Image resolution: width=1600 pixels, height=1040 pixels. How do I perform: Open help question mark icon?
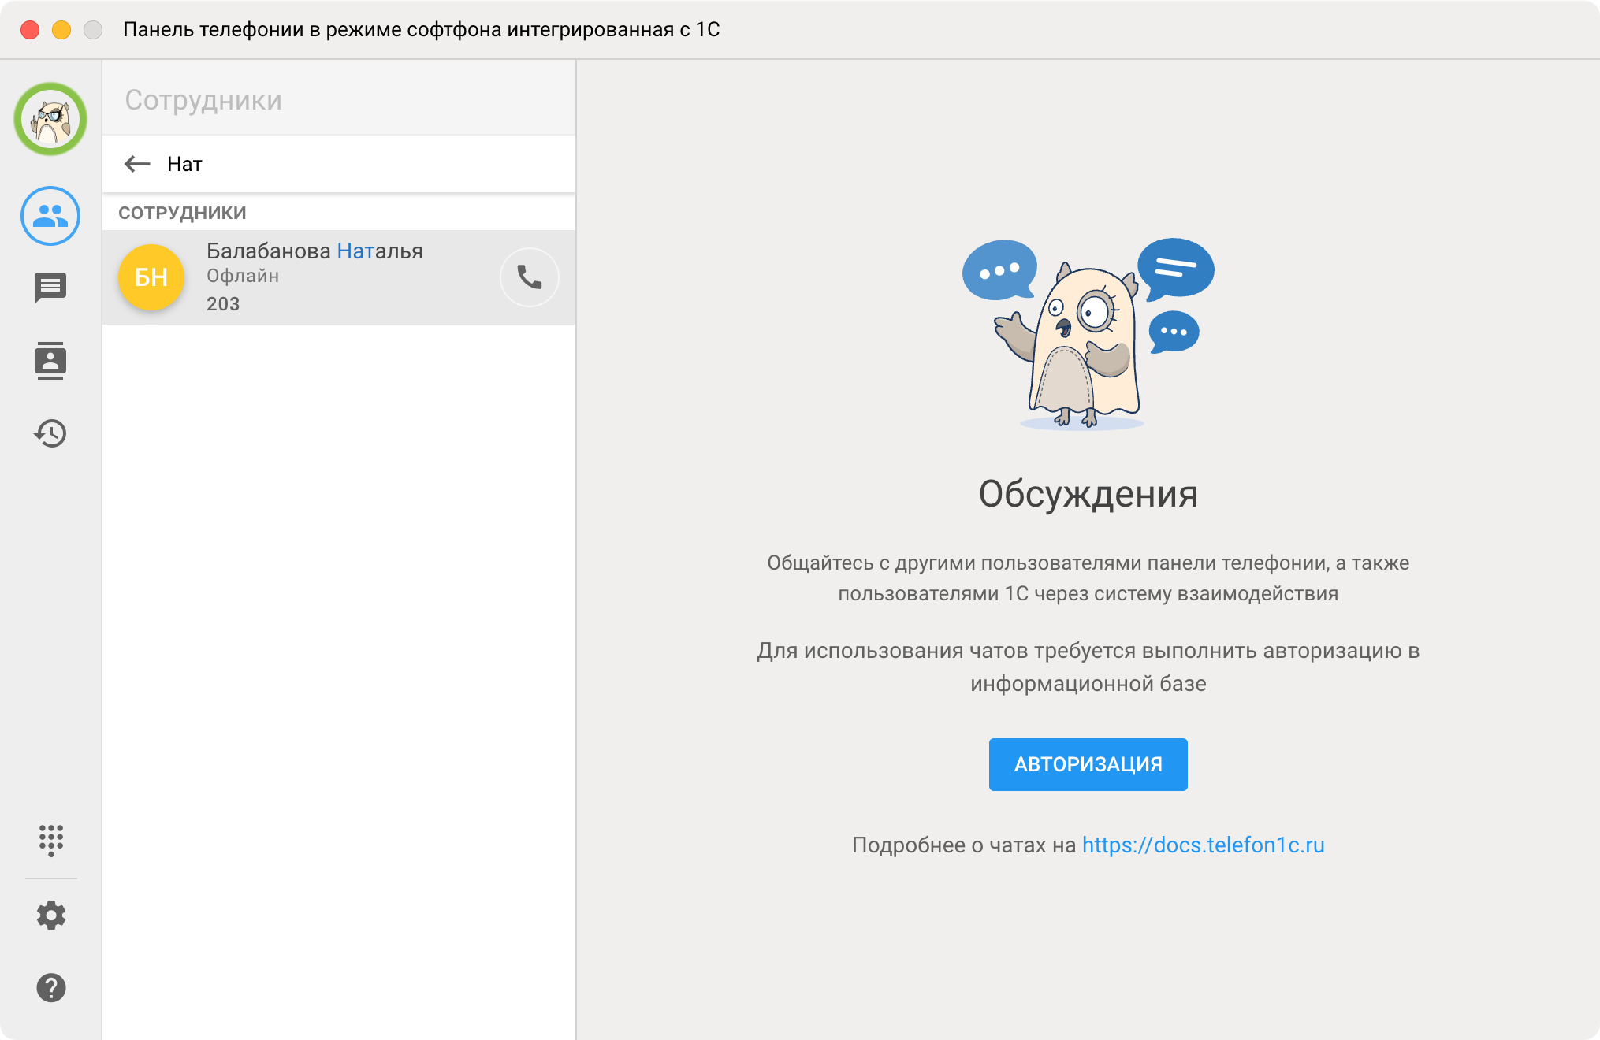(50, 988)
